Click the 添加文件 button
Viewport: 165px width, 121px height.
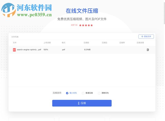(146, 37)
